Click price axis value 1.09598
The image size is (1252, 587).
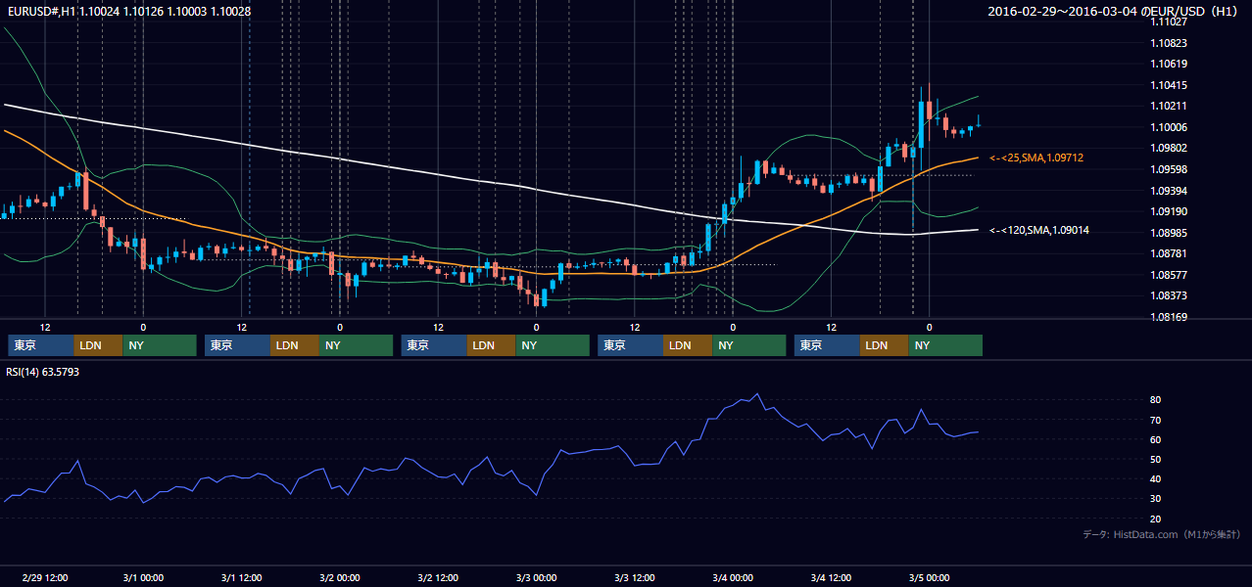(1169, 169)
